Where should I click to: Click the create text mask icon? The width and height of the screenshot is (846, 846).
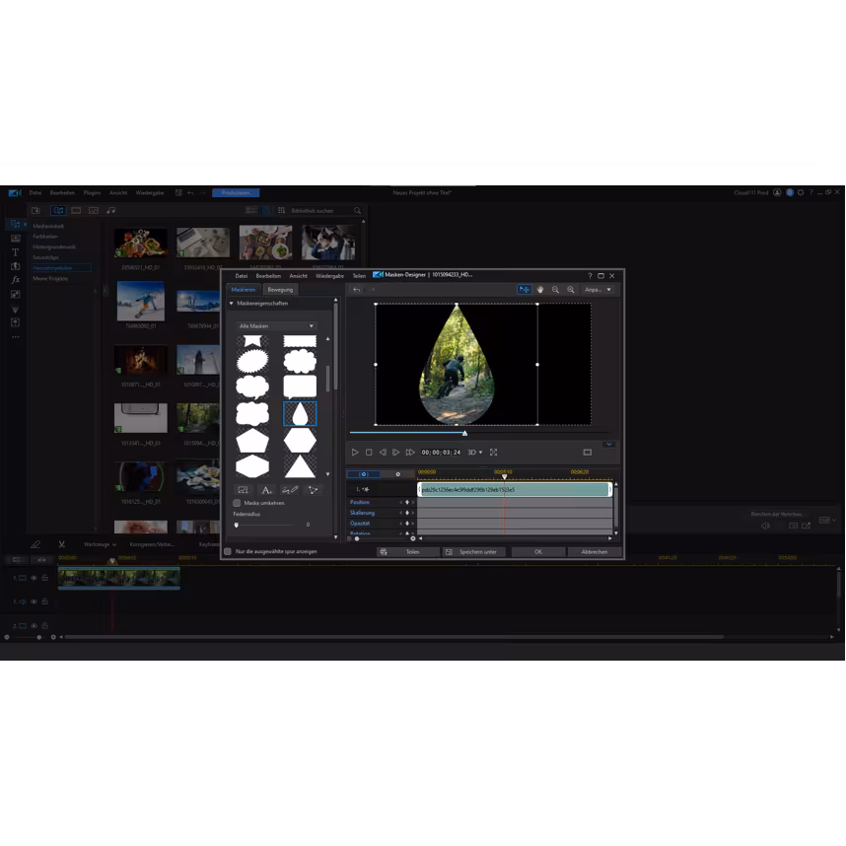click(266, 490)
